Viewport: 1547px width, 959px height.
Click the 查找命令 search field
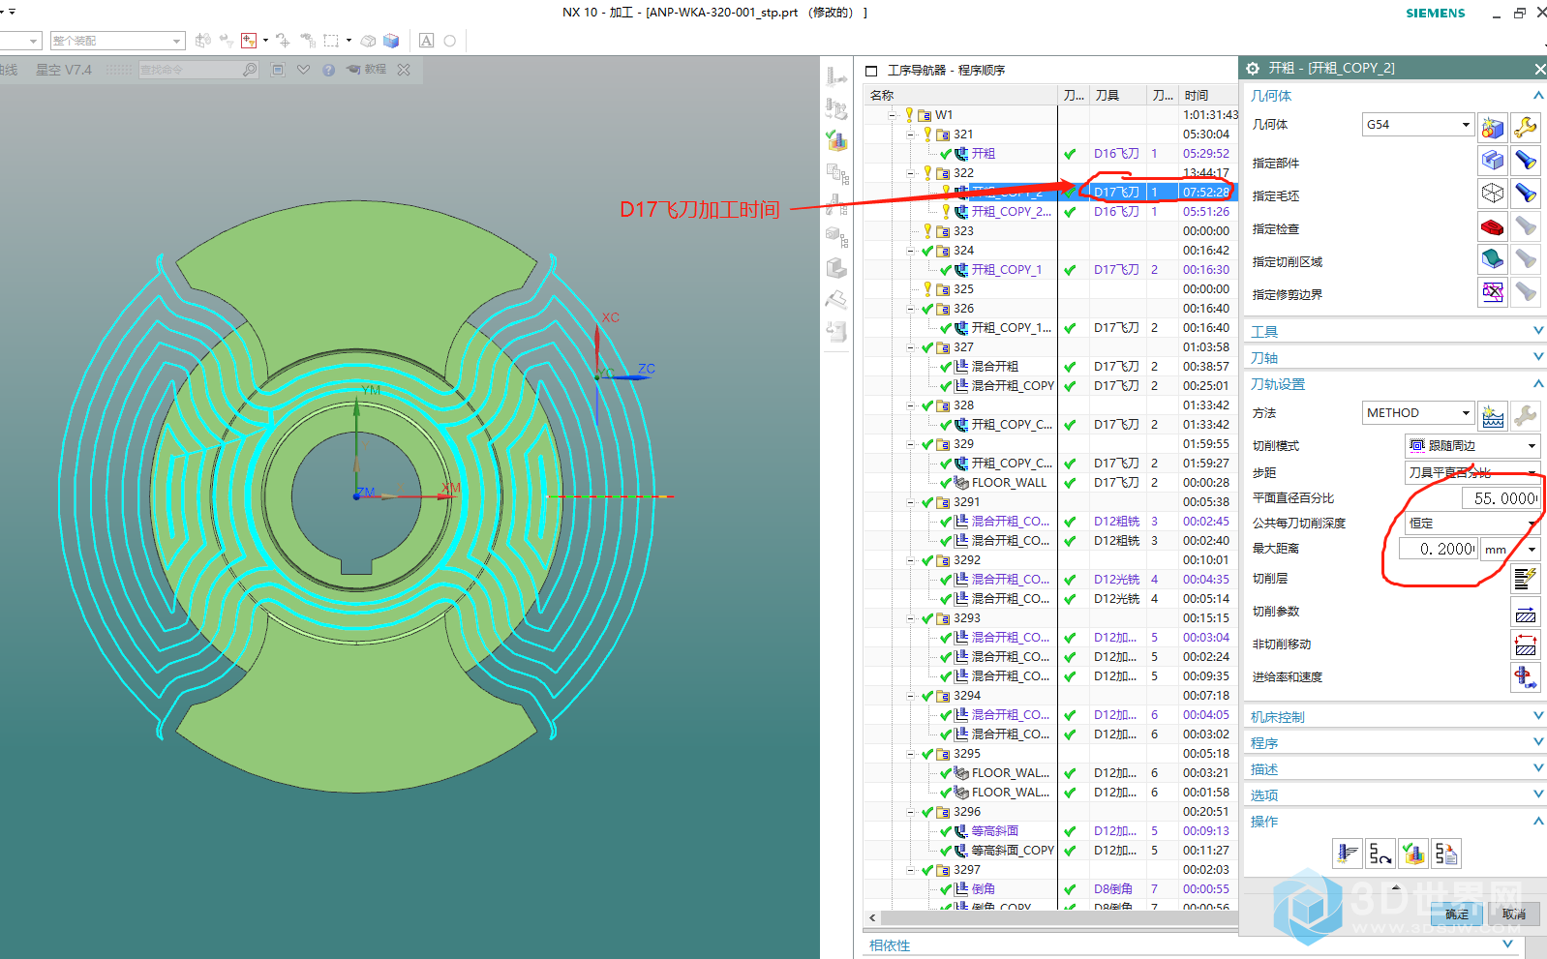pos(190,70)
